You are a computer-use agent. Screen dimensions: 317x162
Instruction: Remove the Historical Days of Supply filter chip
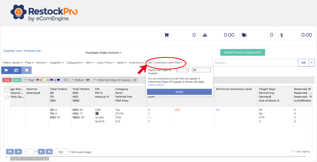[94, 80]
